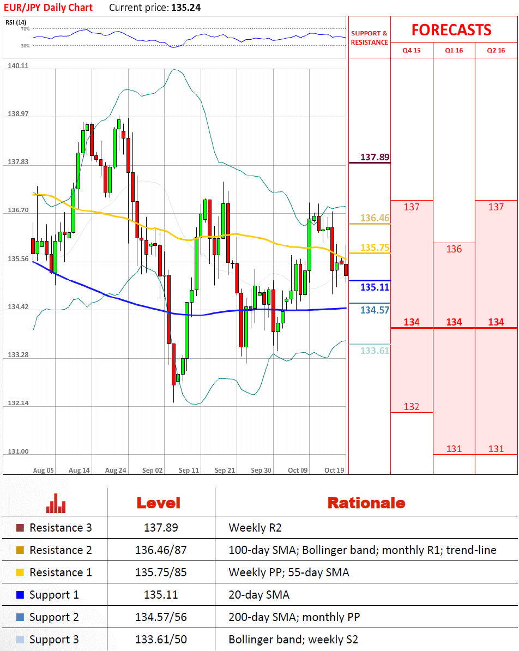Click the Level table column header
Screen dimensions: 519x651
(159, 503)
